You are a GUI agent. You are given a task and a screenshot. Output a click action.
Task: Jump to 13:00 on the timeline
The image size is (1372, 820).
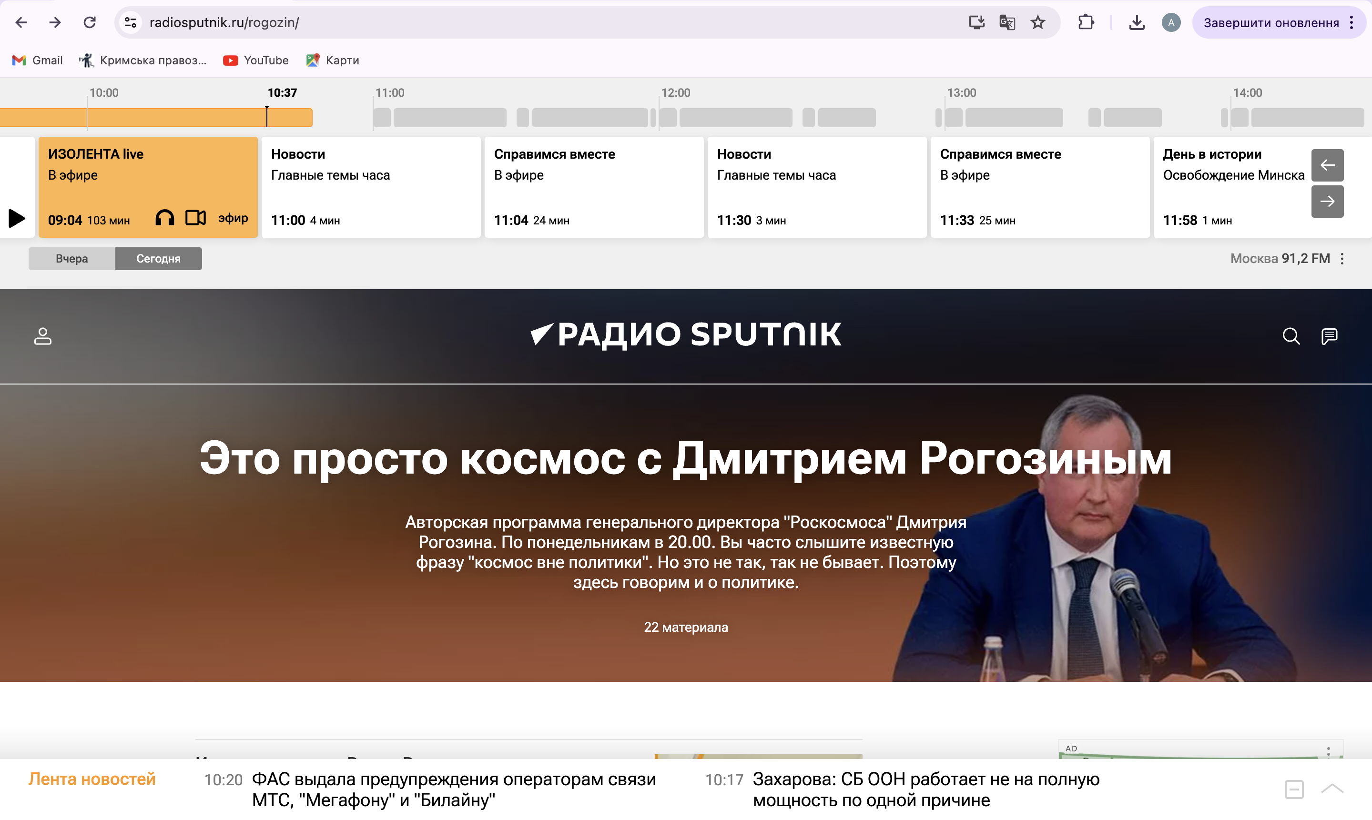point(962,93)
